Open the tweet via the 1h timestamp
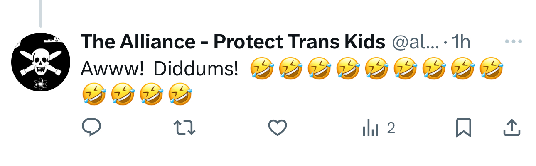 pyautogui.click(x=460, y=42)
